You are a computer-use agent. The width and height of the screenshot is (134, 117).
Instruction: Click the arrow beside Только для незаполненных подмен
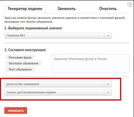[108, 92]
